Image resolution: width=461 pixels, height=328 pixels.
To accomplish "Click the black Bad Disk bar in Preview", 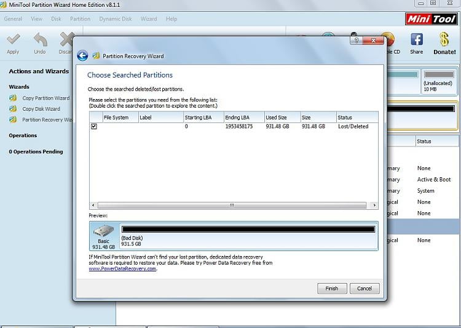I will tap(248, 229).
